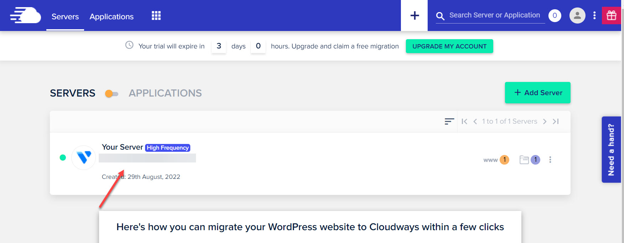Click the 1 to 1 of 1 Servers text
Viewport: 624px width, 243px height.
510,121
